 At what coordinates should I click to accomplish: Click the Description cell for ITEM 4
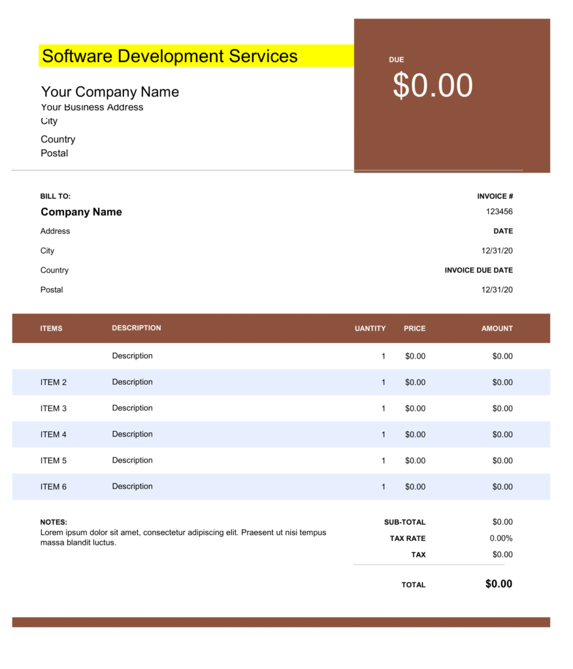click(x=132, y=434)
